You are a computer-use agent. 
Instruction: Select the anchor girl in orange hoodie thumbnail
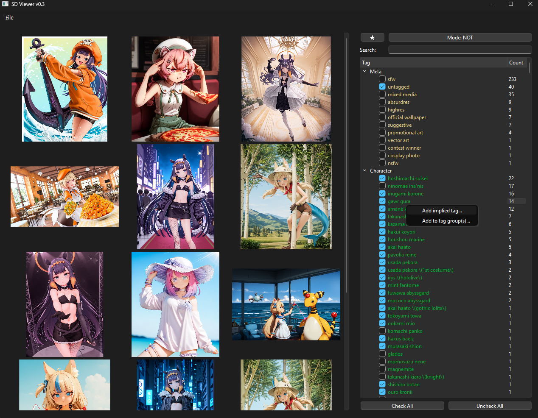(64, 89)
